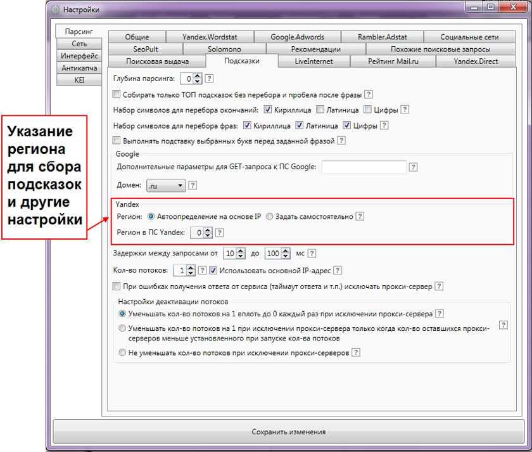Toggle Латиница checkbox for перебора окончаний
The width and height of the screenshot is (532, 452).
click(320, 110)
